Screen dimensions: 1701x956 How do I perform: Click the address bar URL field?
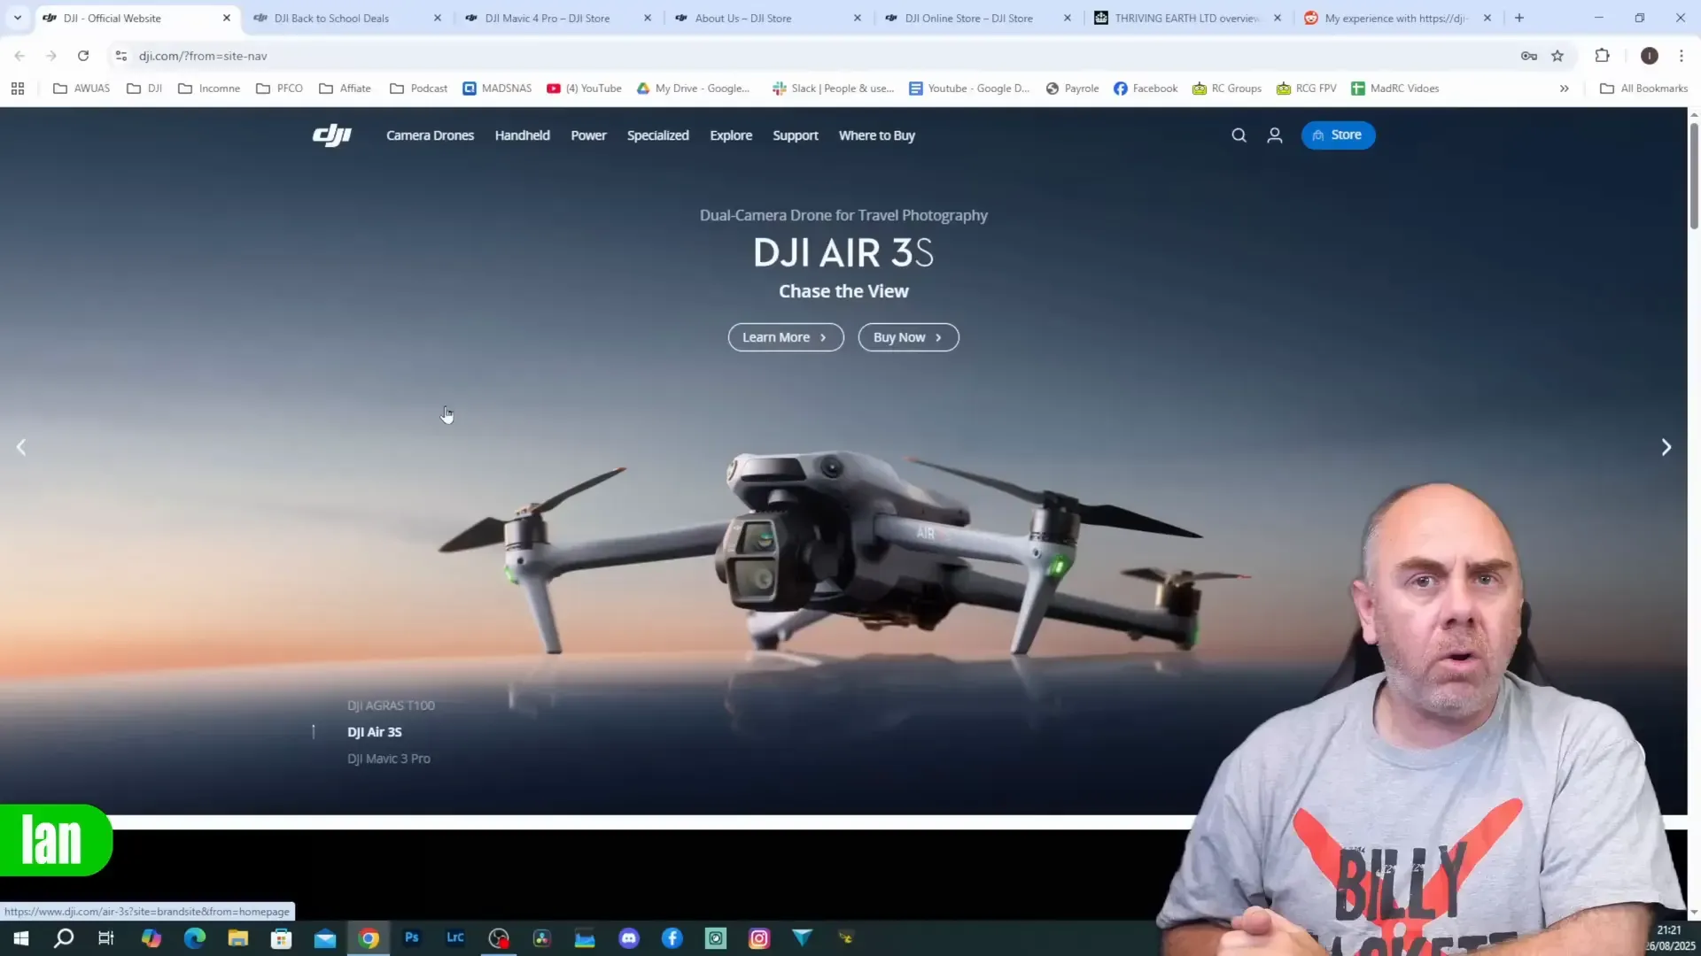815,56
